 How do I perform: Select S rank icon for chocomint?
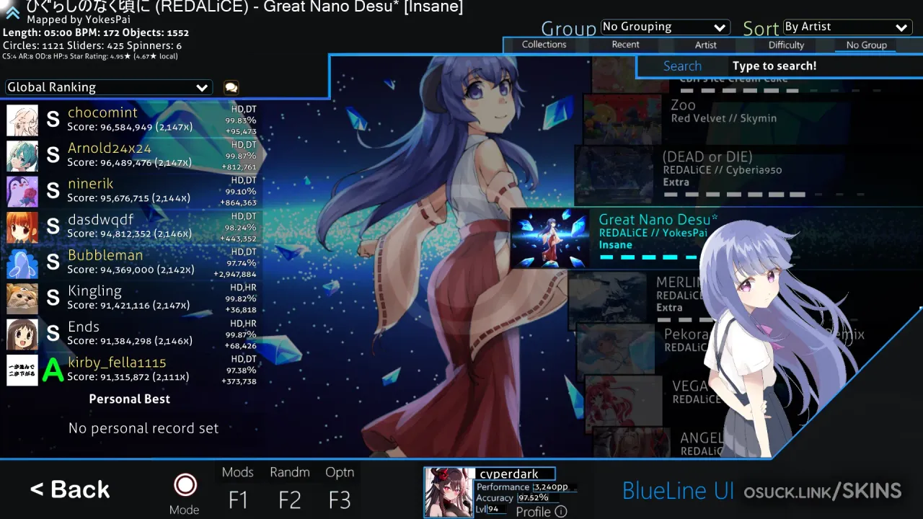53,120
